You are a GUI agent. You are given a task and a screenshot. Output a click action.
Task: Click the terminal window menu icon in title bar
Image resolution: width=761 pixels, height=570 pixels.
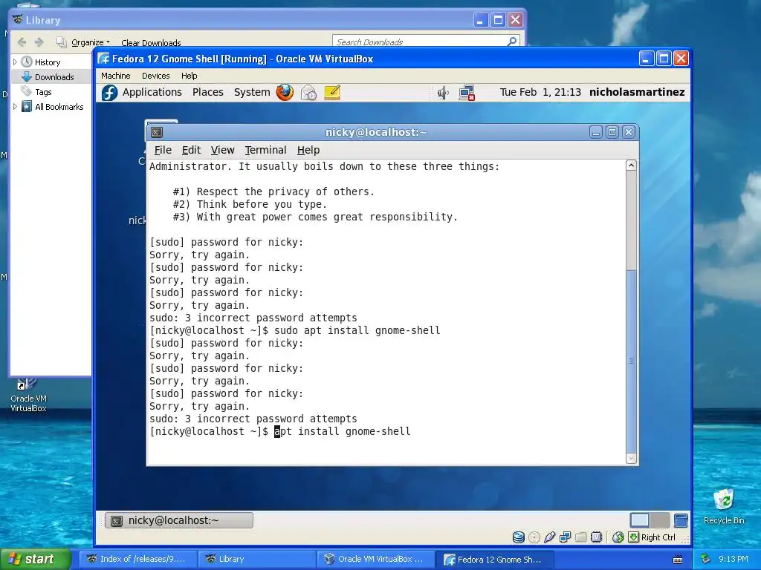point(157,132)
